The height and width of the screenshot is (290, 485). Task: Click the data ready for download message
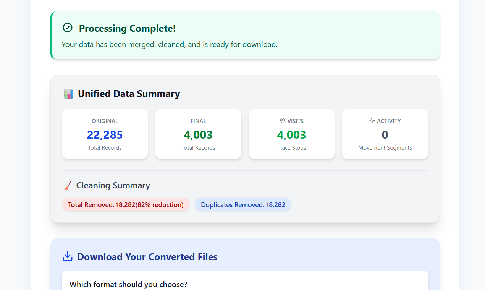click(170, 44)
